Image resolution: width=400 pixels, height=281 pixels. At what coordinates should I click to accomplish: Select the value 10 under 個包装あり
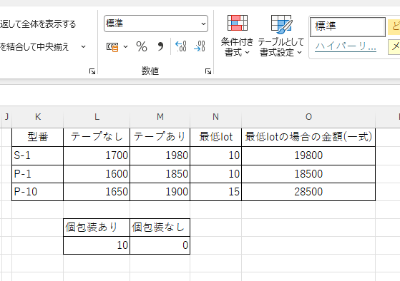coord(97,245)
